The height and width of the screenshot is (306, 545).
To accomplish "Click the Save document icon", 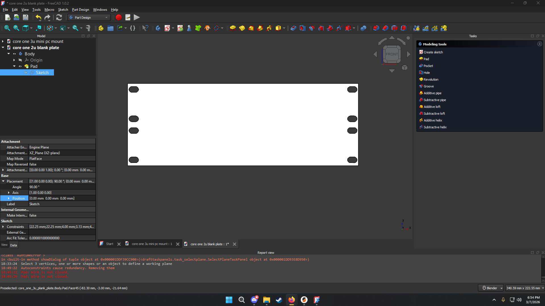I will click(26, 18).
